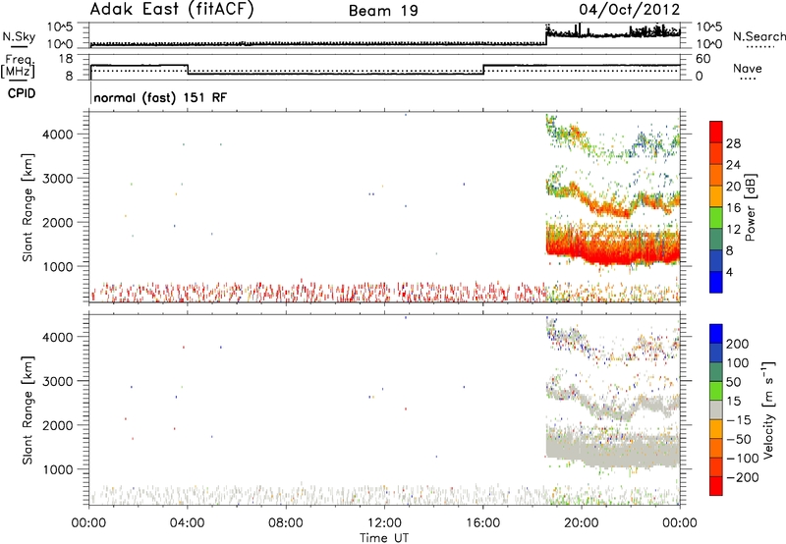Screen dimensions: 786x544
Task: Select the red bottom segment of Velocity color bar
Action: pyautogui.click(x=716, y=486)
